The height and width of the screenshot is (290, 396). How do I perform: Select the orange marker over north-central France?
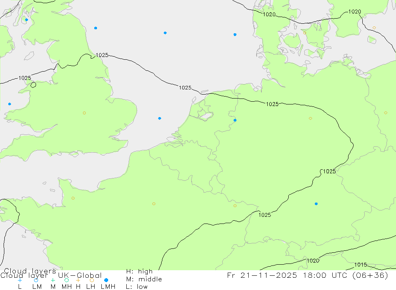(x=154, y=204)
